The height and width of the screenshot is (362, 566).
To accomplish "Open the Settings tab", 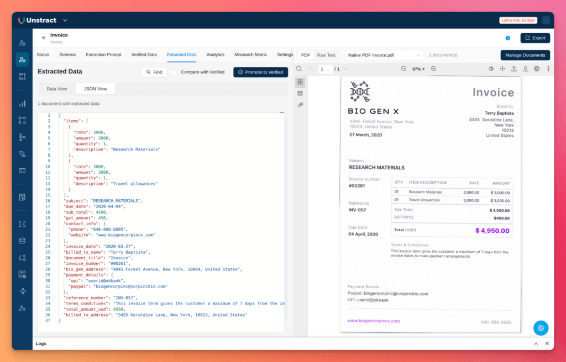I will pos(285,55).
